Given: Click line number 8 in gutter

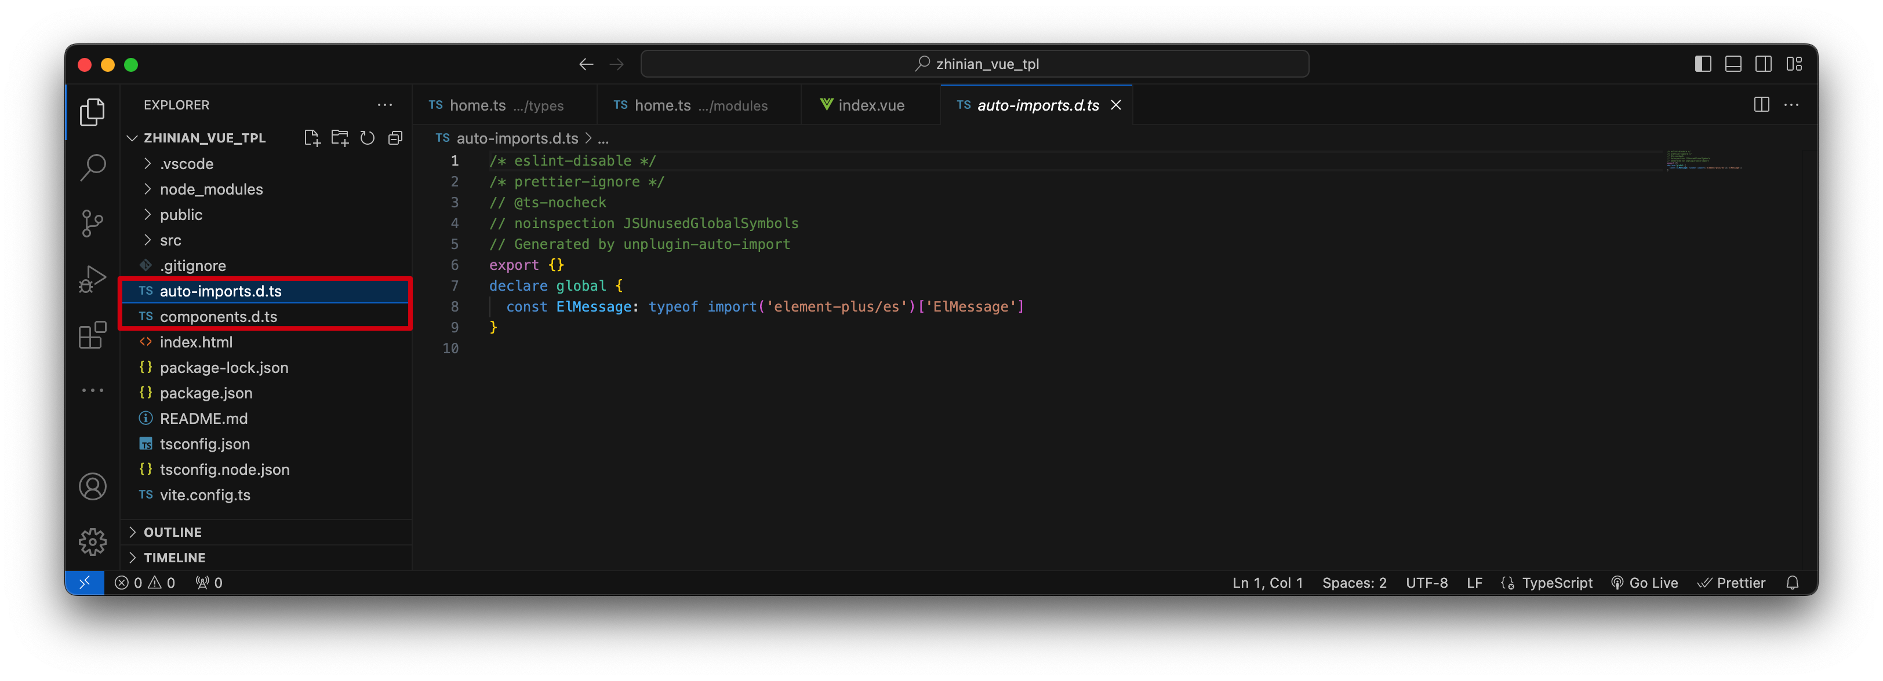Looking at the screenshot, I should pos(455,306).
